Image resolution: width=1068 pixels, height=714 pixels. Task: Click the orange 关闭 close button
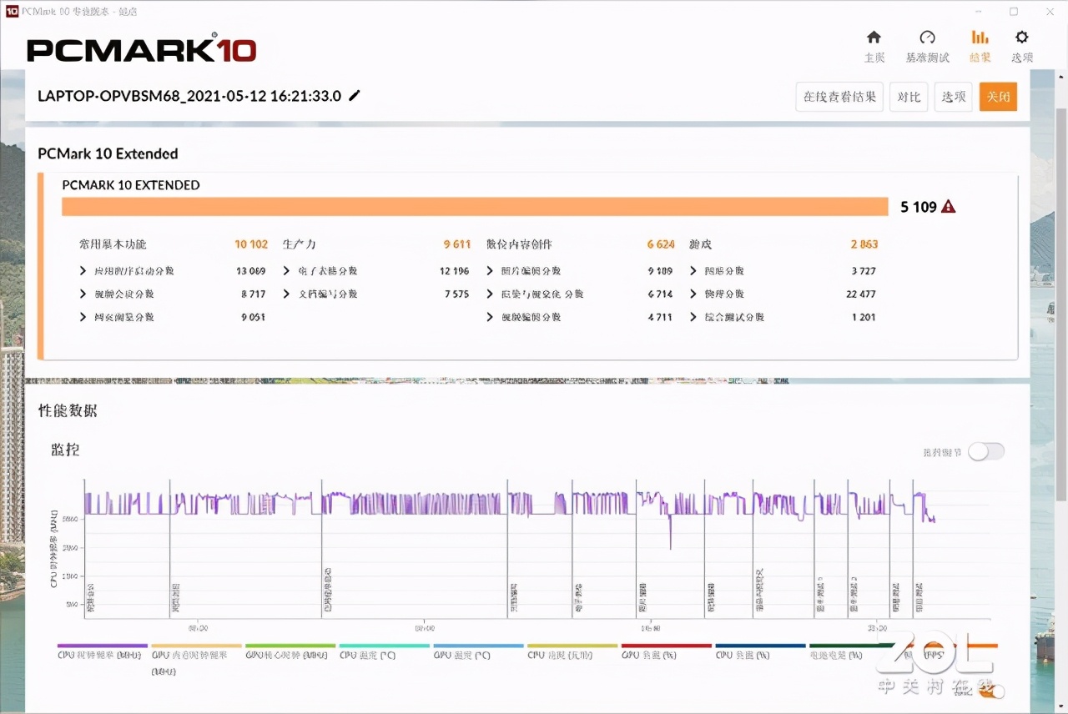(x=998, y=97)
